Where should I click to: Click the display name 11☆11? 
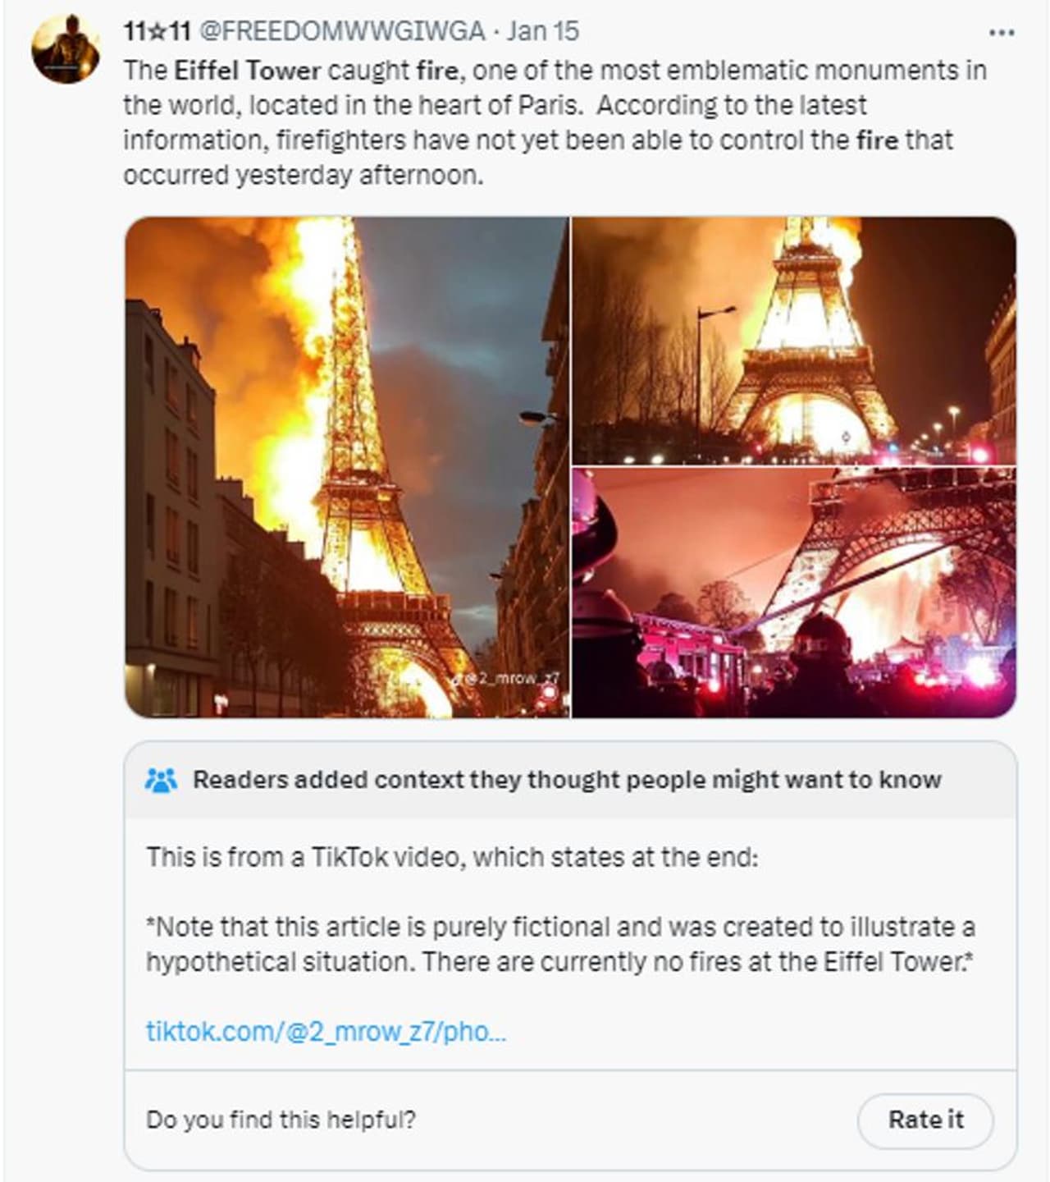click(157, 31)
